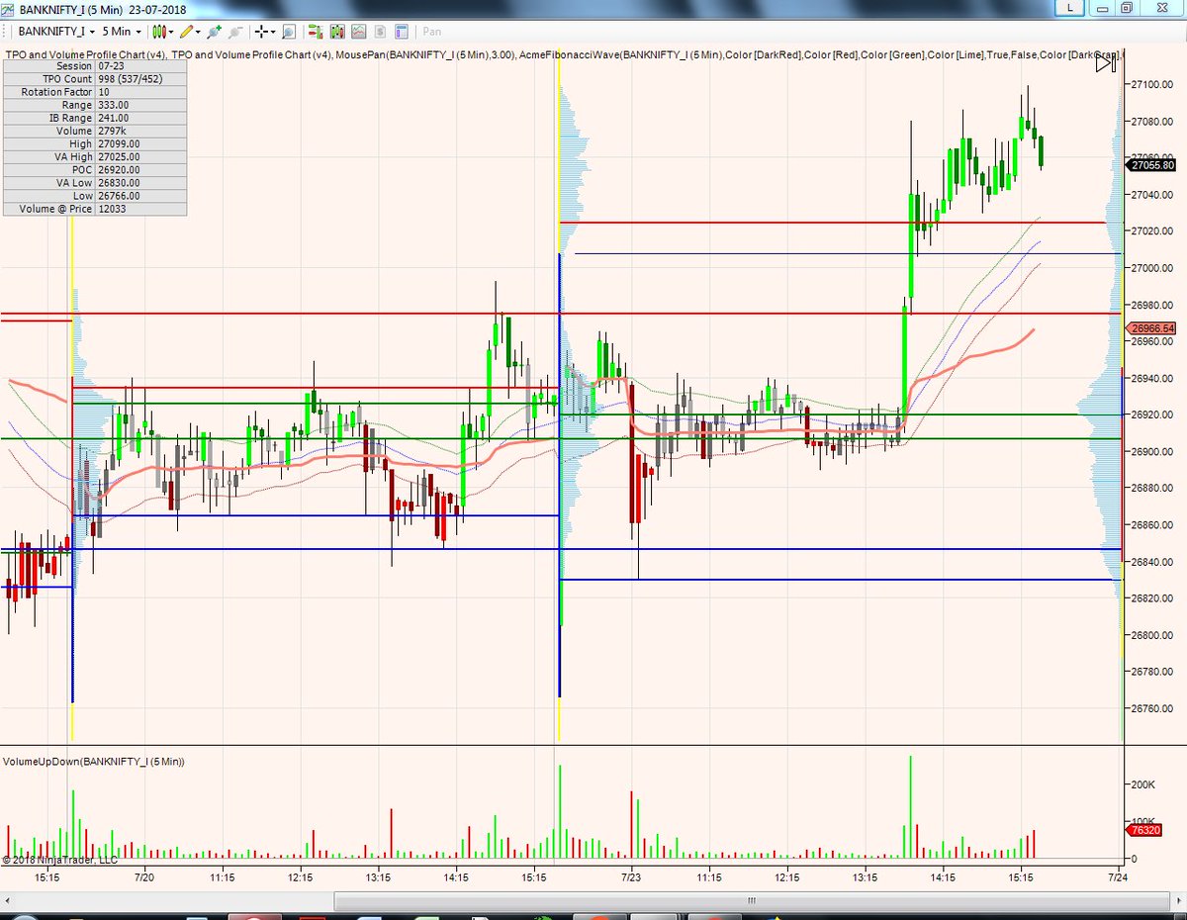Click the VolumeUpDown(BANKNIFTY_I (5 Min)) panel label
Screen dimensions: 1187x920
point(94,762)
